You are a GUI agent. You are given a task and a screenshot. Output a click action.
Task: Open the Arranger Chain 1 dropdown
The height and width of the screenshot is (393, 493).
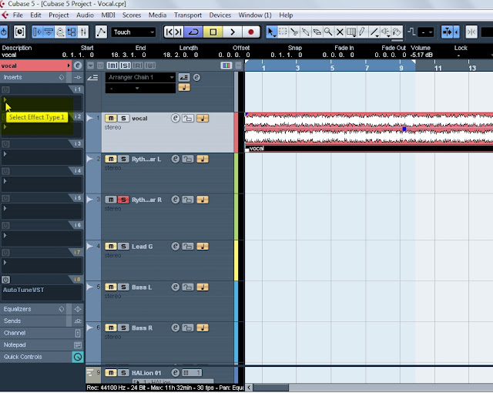(140, 77)
